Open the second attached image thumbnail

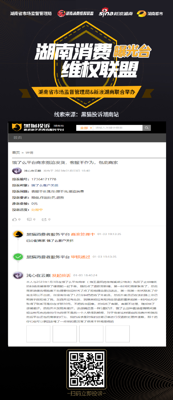point(65,334)
